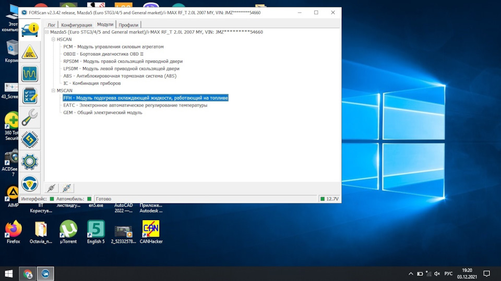Switch to Chrome in the taskbar
This screenshot has width=501, height=281.
[x=28, y=274]
